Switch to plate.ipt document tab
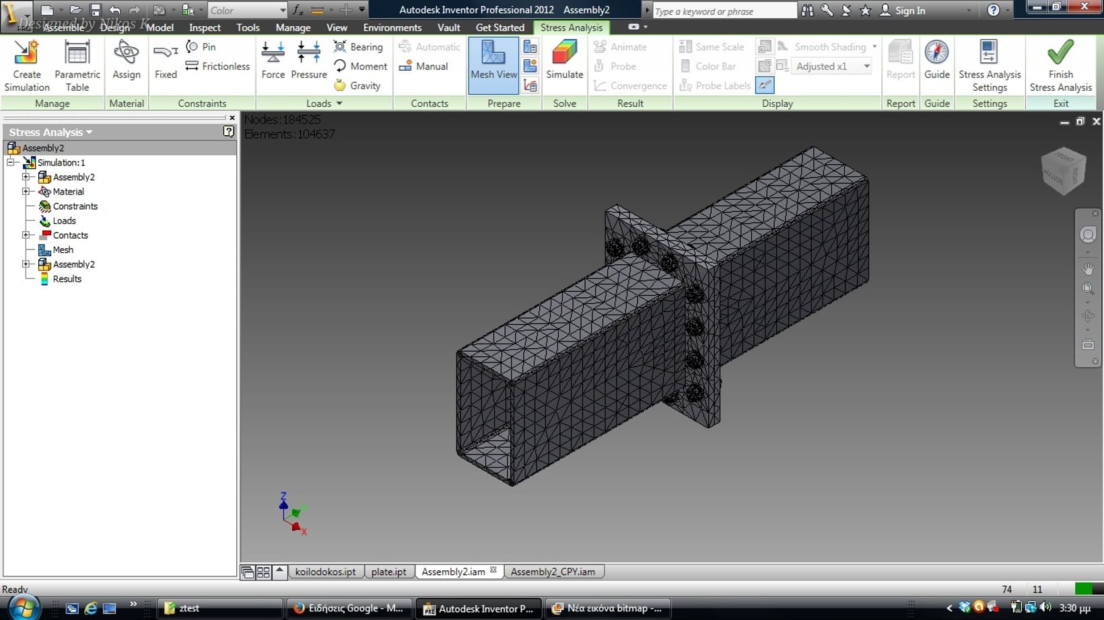The image size is (1104, 620). click(x=388, y=572)
